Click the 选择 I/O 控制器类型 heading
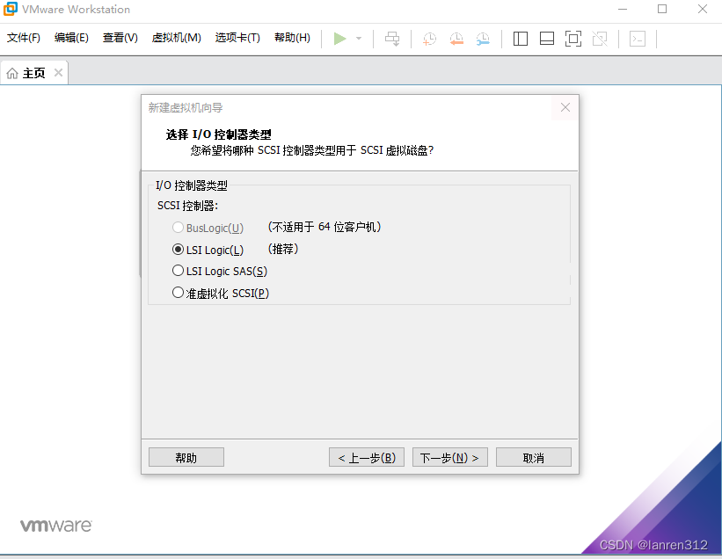722x559 pixels. 219,134
